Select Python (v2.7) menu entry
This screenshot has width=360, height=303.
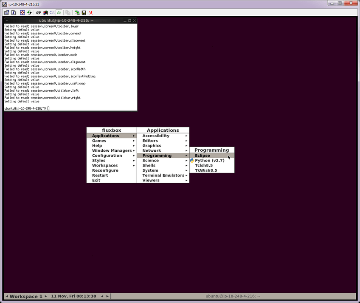(x=211, y=160)
